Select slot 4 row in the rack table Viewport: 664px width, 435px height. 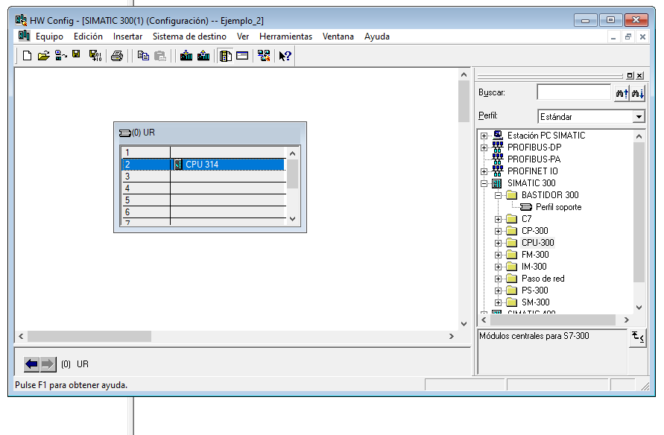click(203, 188)
